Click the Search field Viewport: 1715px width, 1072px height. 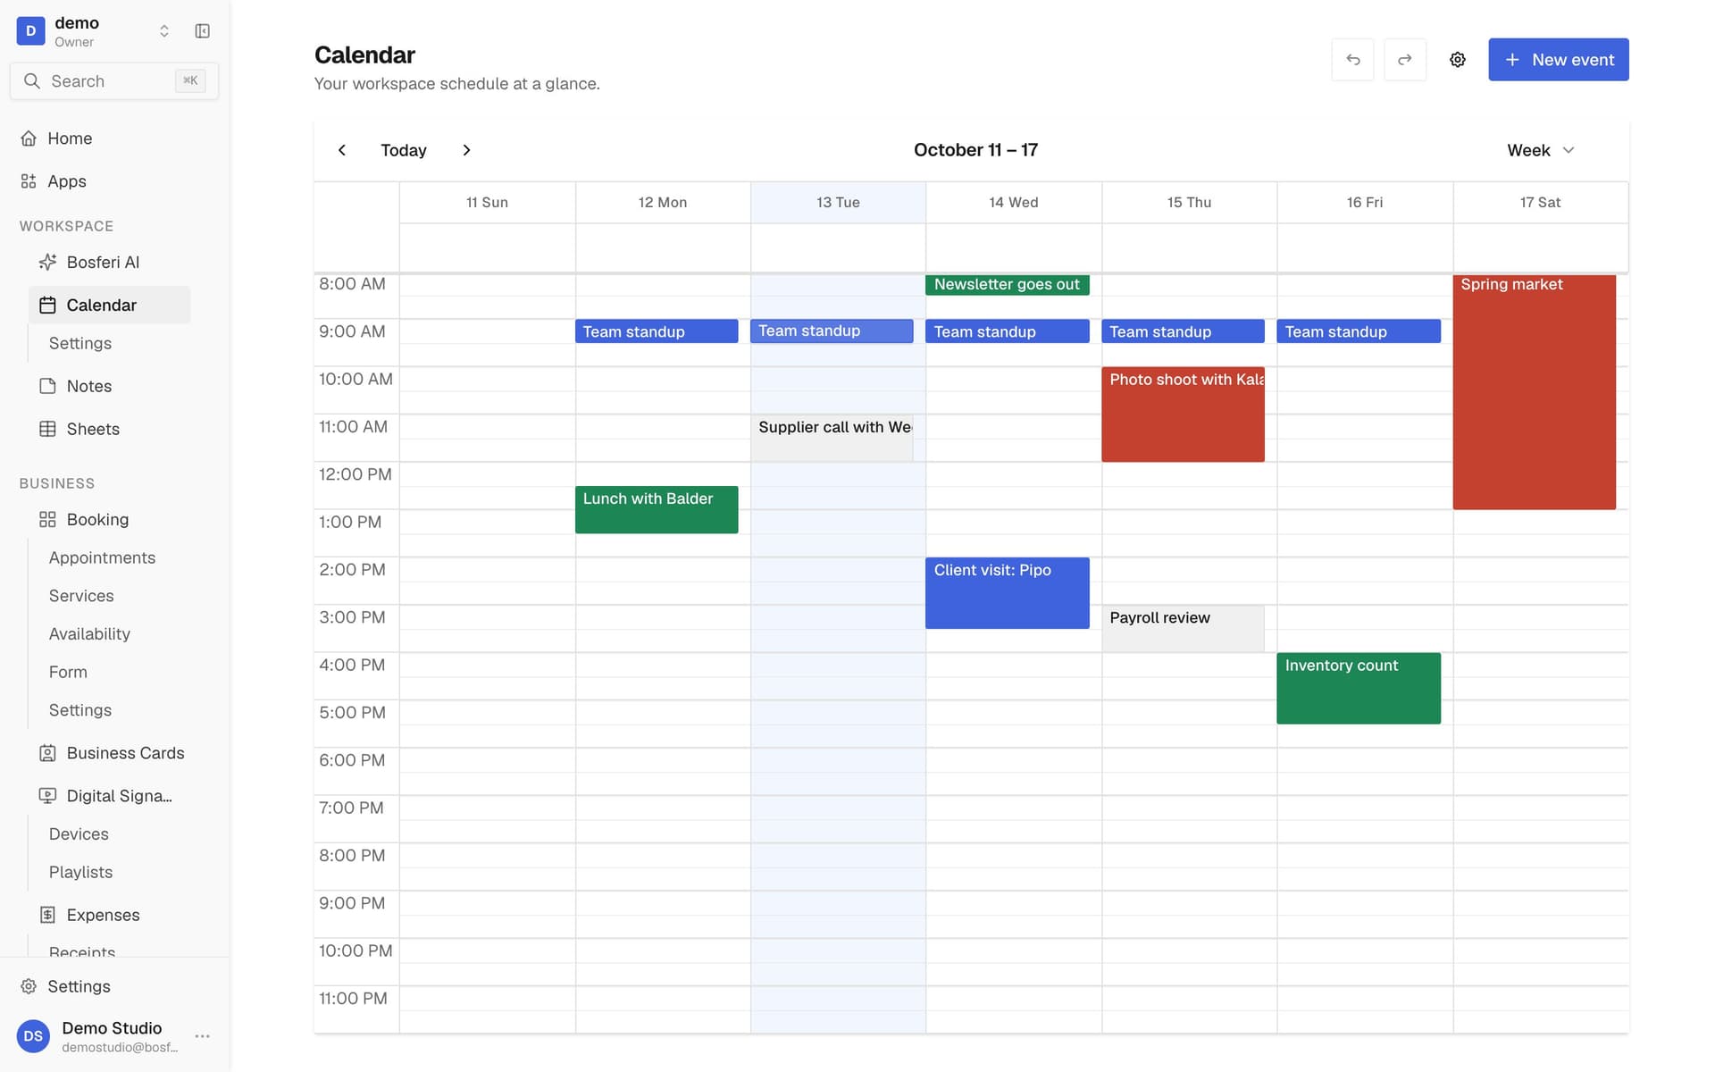point(114,81)
